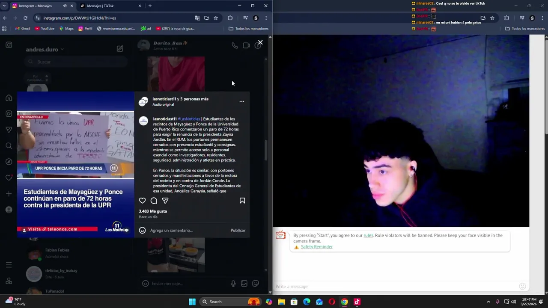548x308 pixels.
Task: Open the hamburger More menu in sidebar
Action: pyautogui.click(x=9, y=265)
